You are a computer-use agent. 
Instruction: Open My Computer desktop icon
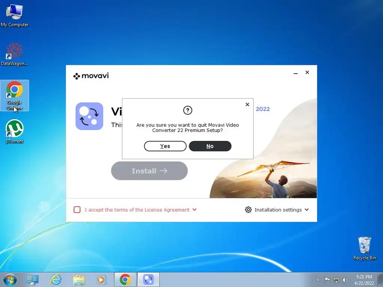tap(15, 15)
